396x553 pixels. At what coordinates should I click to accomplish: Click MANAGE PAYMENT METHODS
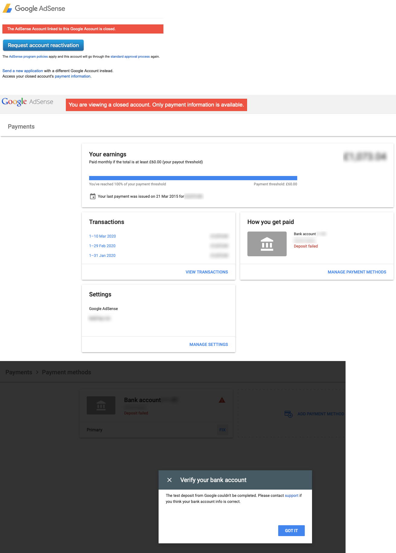(x=357, y=272)
